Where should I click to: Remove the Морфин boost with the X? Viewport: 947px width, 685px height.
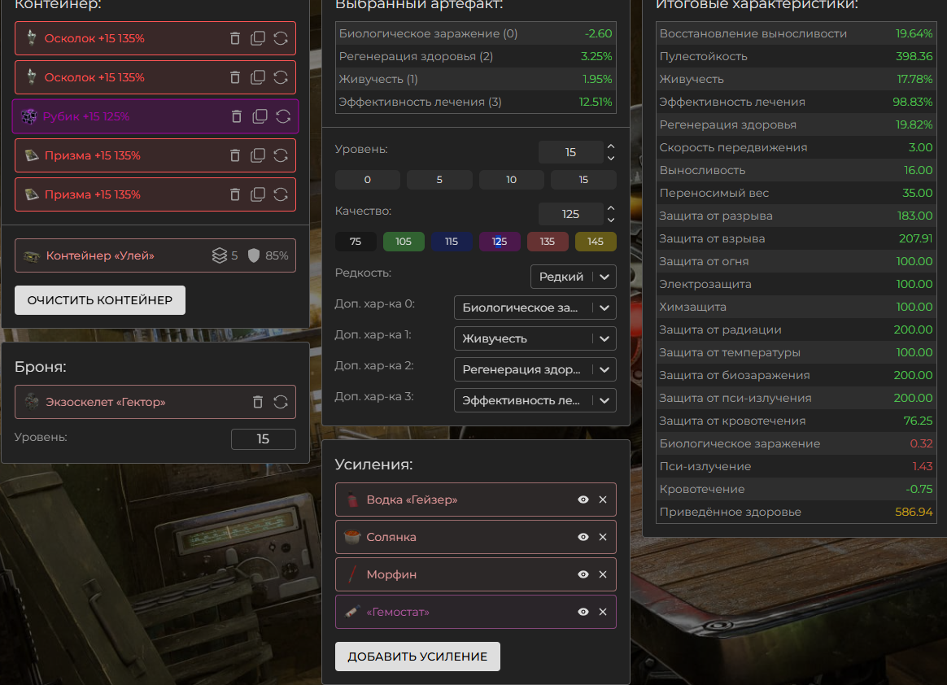[603, 574]
